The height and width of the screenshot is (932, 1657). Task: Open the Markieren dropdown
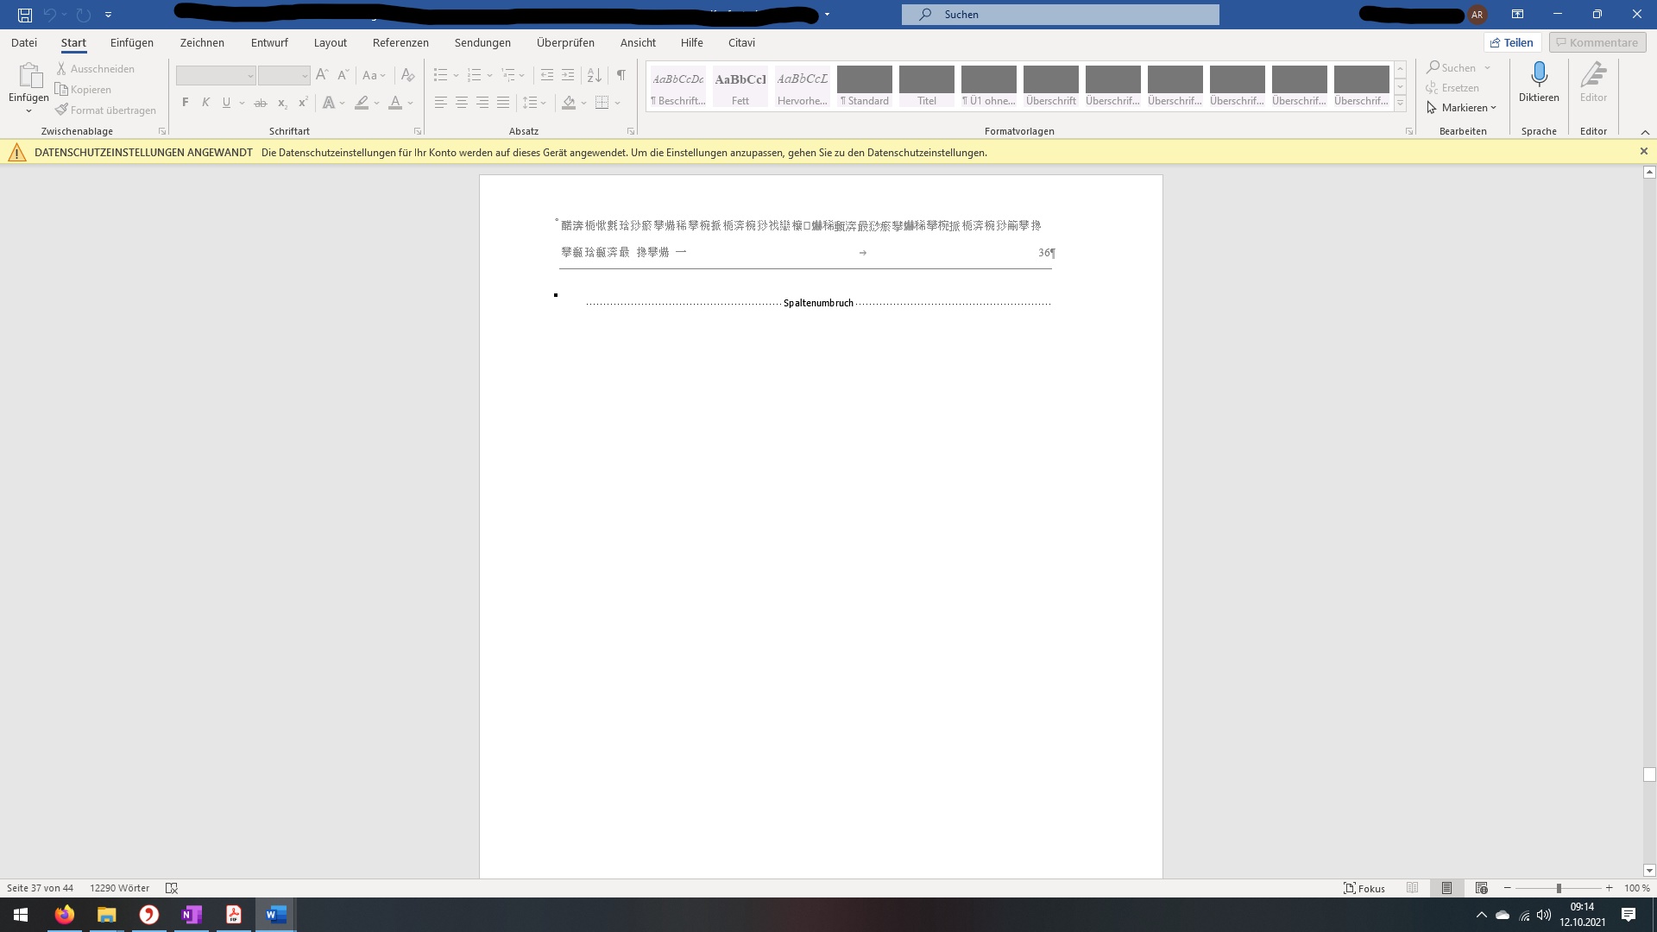coord(1462,108)
